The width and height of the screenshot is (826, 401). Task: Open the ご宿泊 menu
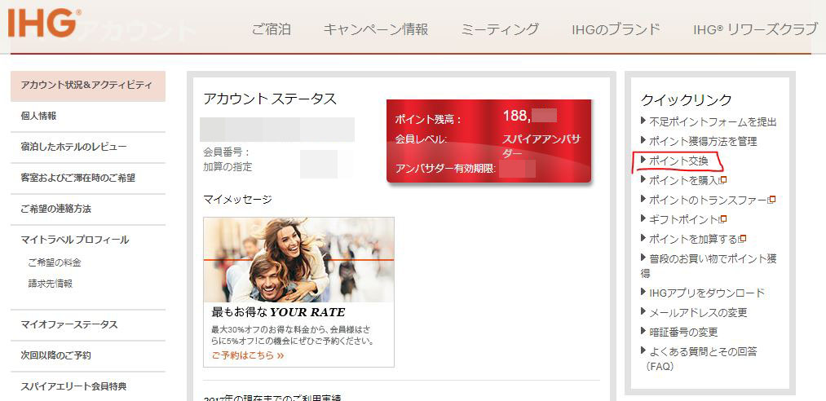pyautogui.click(x=271, y=29)
